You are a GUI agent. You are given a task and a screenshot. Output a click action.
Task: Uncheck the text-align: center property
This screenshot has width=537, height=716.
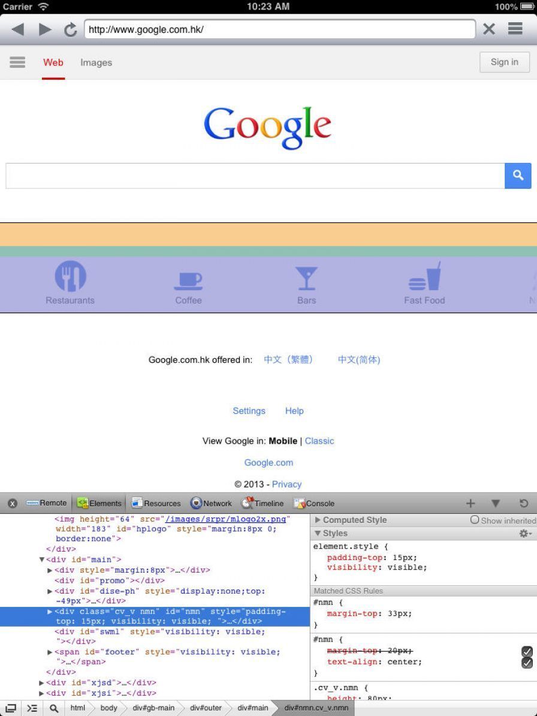527,663
